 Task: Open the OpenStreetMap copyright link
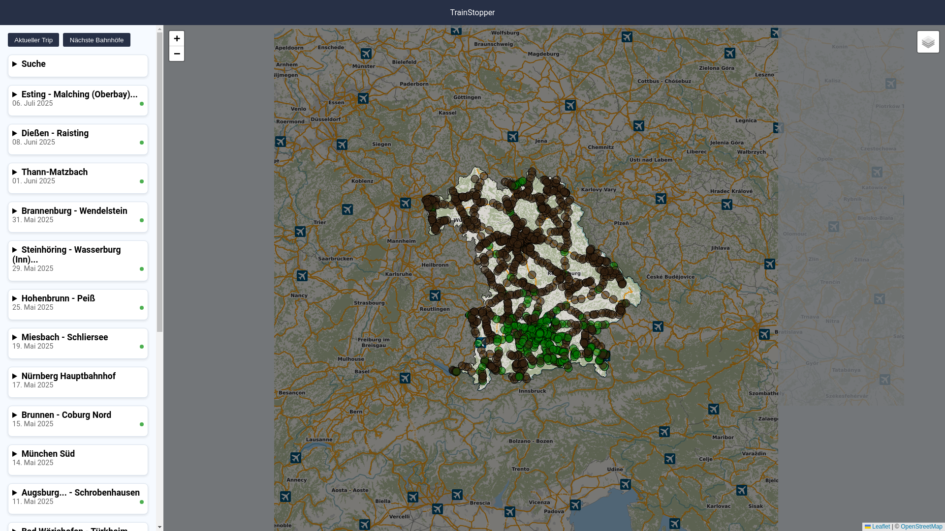[921, 527]
